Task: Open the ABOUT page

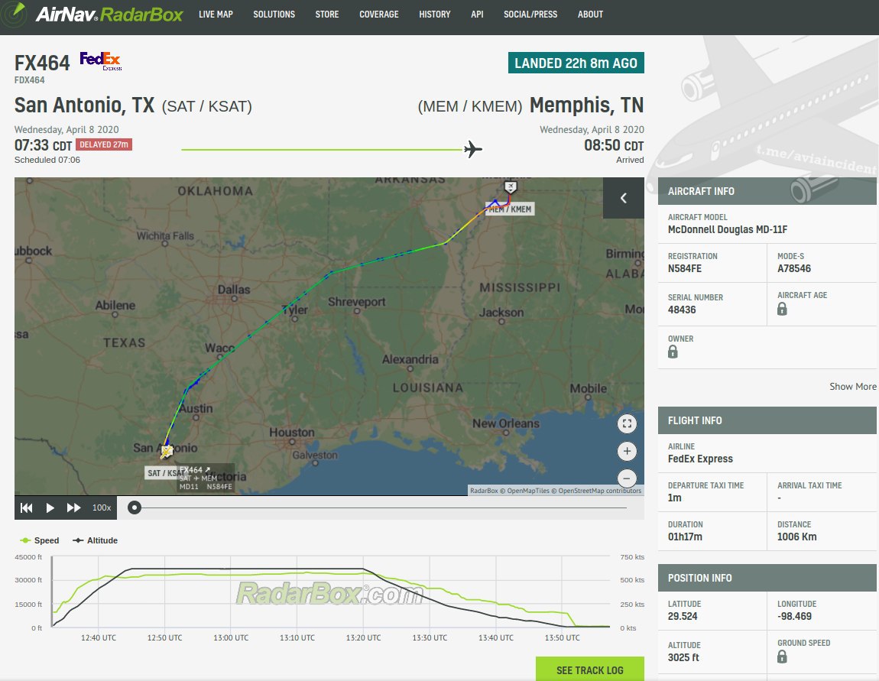Action: tap(590, 15)
